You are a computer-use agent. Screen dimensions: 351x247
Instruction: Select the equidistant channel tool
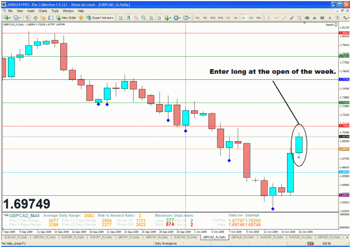291,17
